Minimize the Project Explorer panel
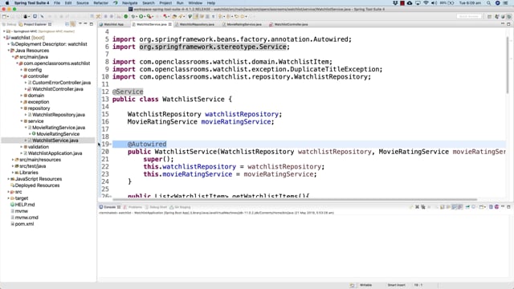 (x=86, y=24)
